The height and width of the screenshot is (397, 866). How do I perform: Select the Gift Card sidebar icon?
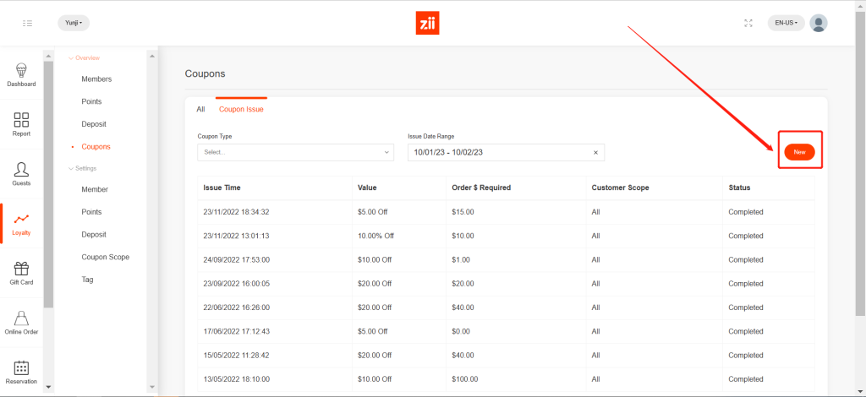(x=21, y=273)
